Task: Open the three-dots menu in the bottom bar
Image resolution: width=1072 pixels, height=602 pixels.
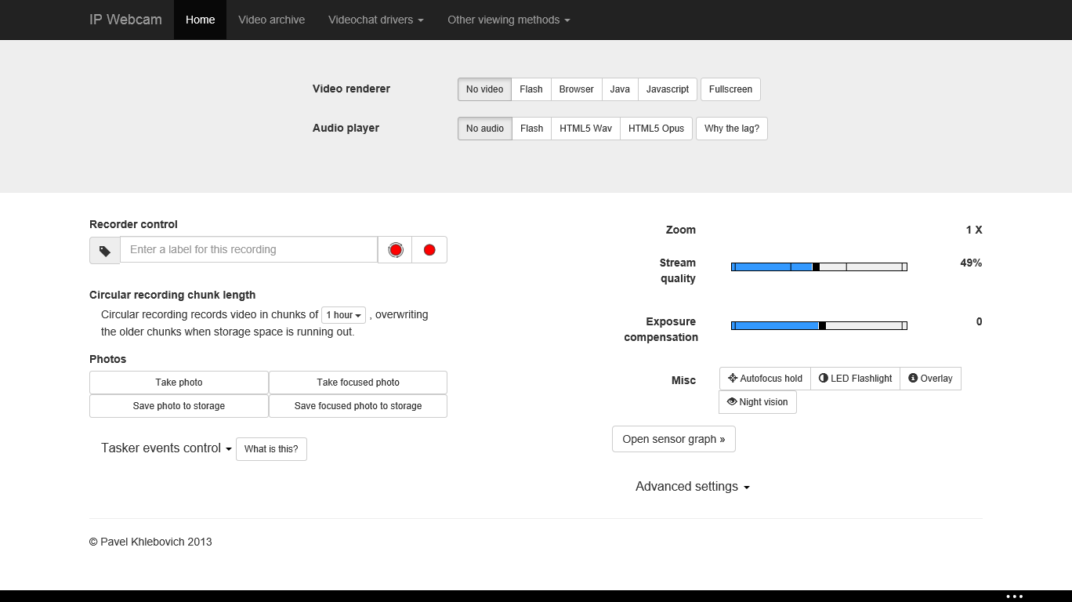Action: pos(1014,596)
